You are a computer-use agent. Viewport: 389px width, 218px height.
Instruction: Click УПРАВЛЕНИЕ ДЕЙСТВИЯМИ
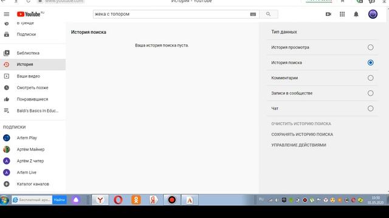tap(298, 145)
